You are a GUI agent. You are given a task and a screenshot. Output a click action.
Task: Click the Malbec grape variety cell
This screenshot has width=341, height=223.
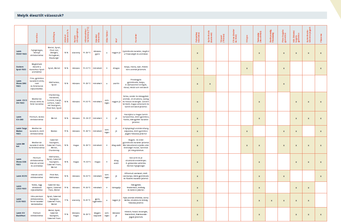click(x=54, y=131)
